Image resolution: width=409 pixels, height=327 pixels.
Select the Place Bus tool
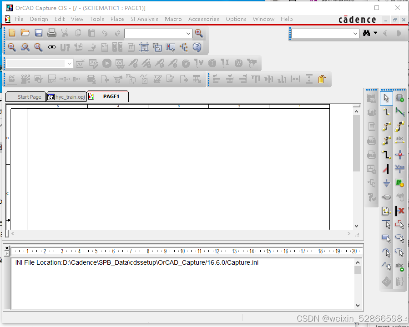click(386, 154)
